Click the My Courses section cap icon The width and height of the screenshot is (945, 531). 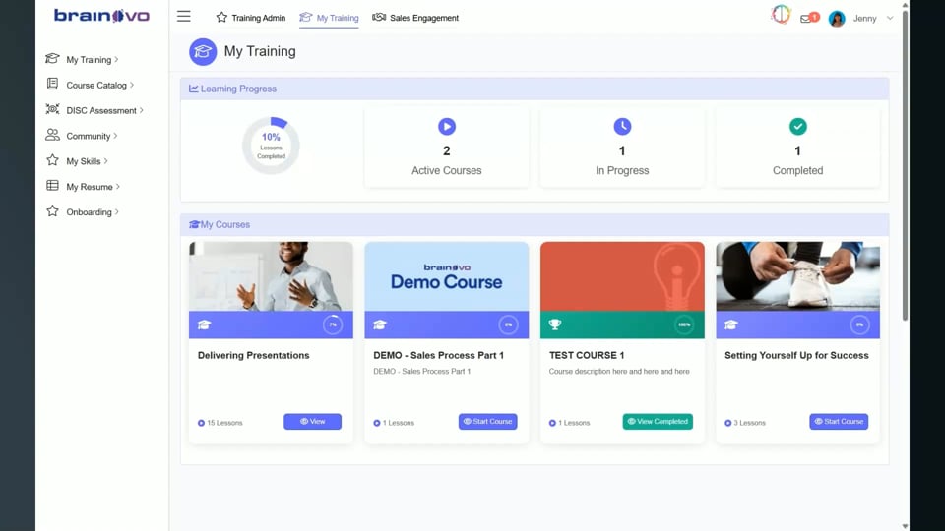pos(194,224)
